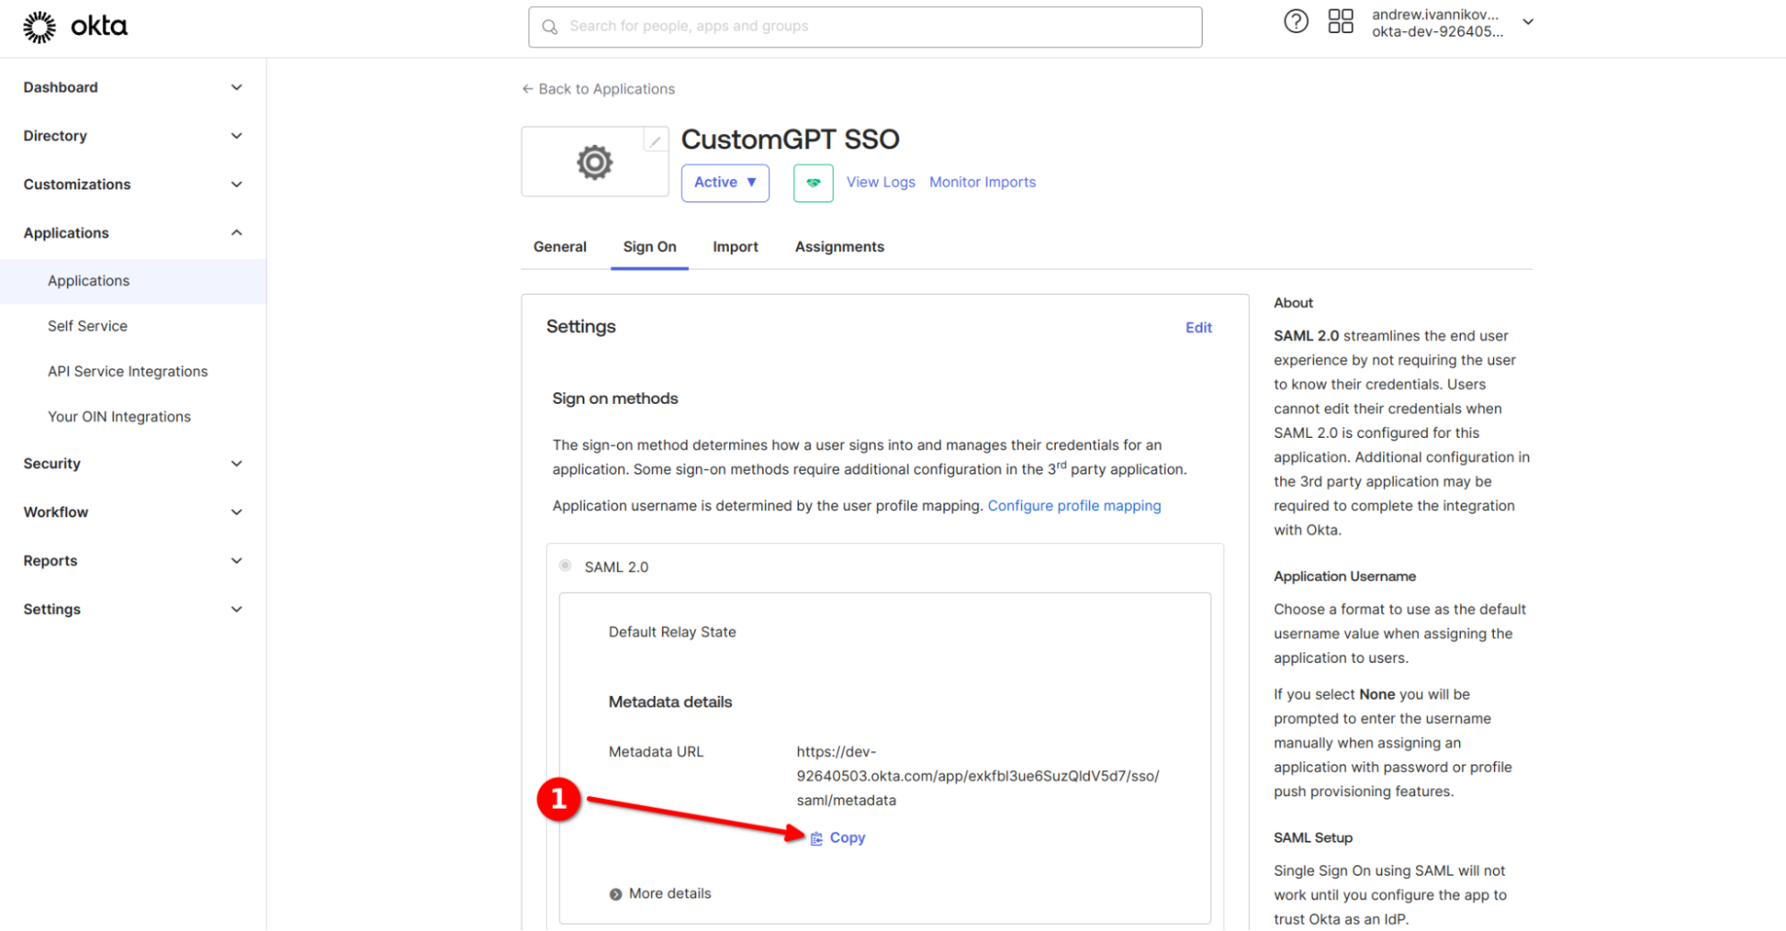Click the Sign on methods heading
This screenshot has width=1786, height=931.
pos(615,398)
